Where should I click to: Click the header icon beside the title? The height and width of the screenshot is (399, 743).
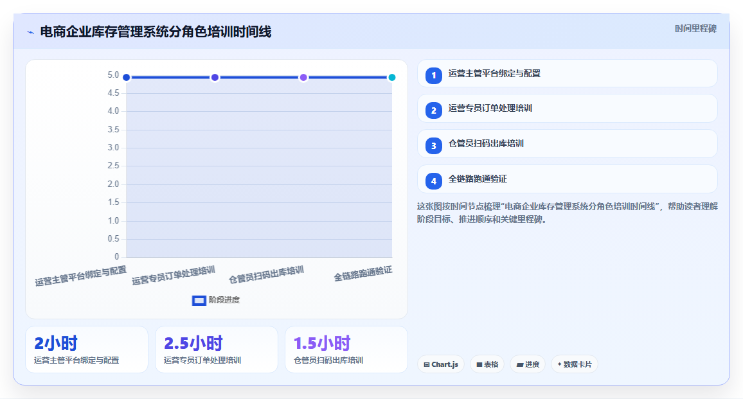(x=31, y=32)
